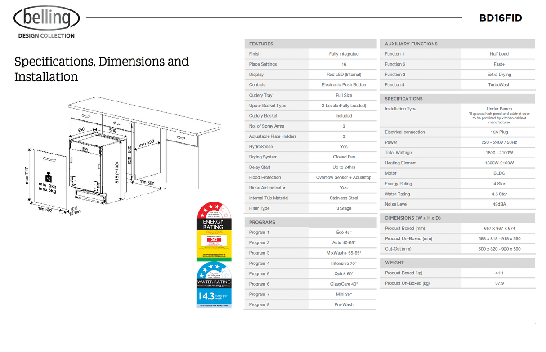546x352 pixels.
Task: Click the Eco 45° program value
Action: click(344, 233)
